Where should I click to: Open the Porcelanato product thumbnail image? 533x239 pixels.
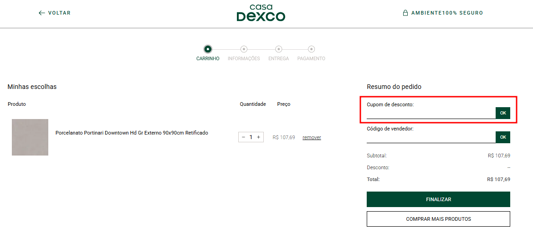pos(30,137)
